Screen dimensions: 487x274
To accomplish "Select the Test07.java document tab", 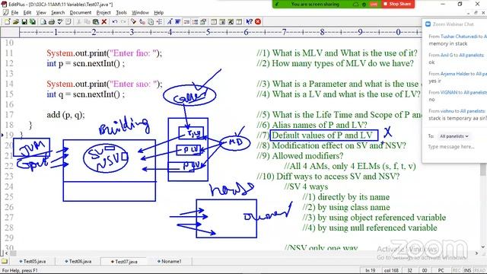I will pyautogui.click(x=124, y=262).
